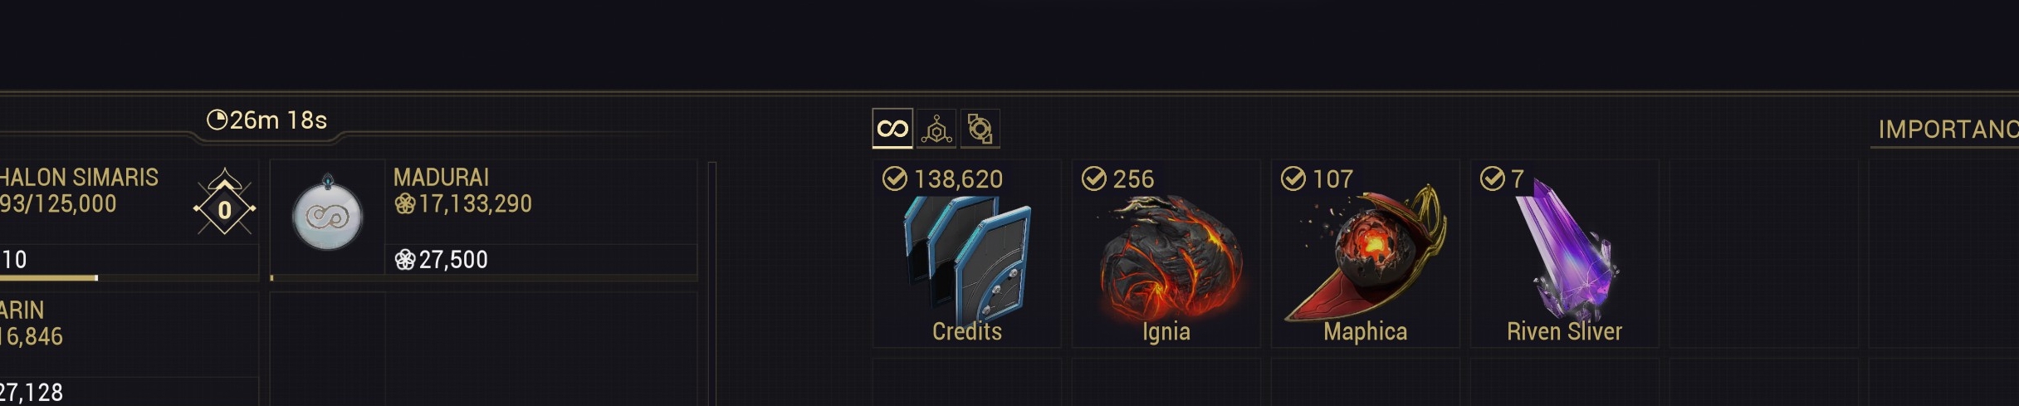Viewport: 2019px width, 406px height.
Task: Select the infinity 'all rewards' filter tab
Action: pyautogui.click(x=892, y=129)
